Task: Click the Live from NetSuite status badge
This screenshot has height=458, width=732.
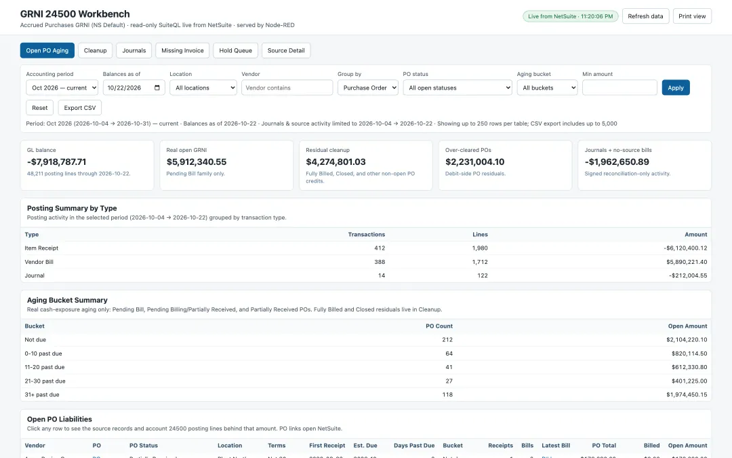Action: coord(571,16)
